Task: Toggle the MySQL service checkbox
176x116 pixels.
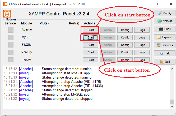Action: (x=11, y=37)
